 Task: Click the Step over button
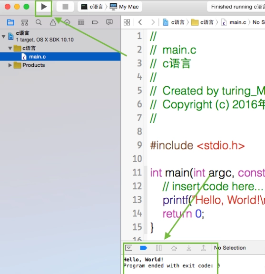pos(174,248)
